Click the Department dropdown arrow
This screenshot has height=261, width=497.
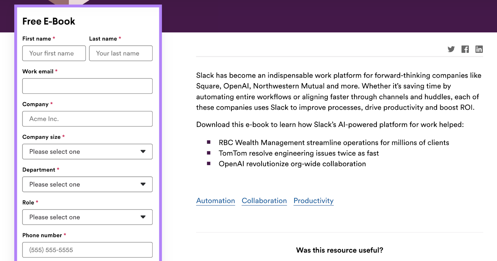point(143,184)
